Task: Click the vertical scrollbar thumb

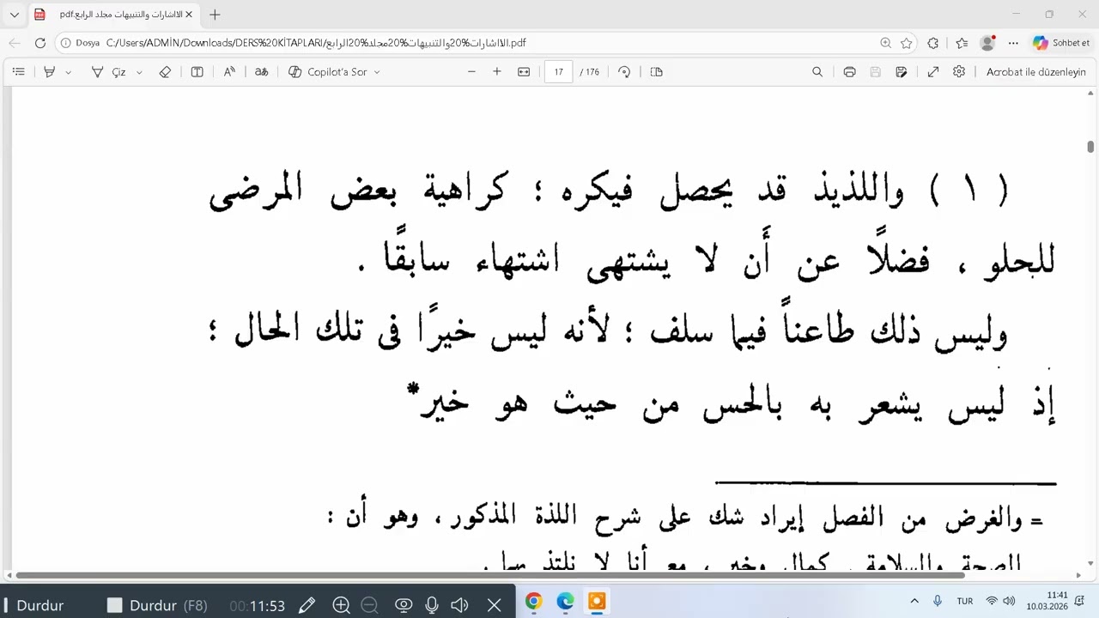Action: click(x=1090, y=147)
